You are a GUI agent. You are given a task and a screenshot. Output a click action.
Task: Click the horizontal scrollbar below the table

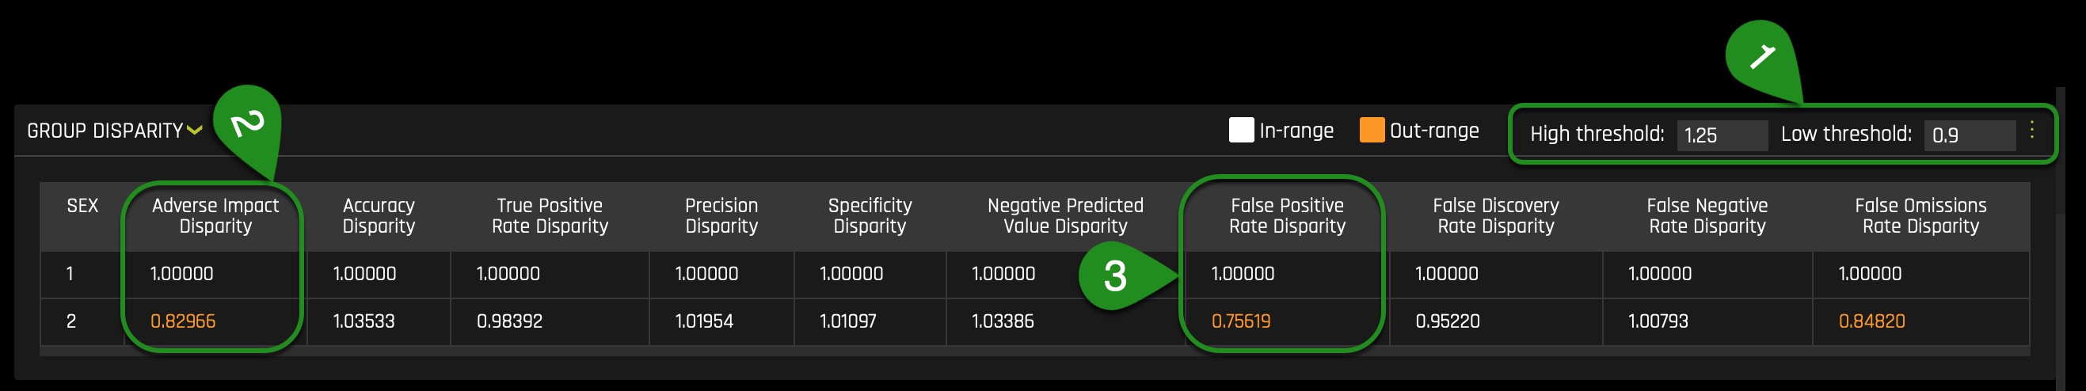click(x=1035, y=351)
